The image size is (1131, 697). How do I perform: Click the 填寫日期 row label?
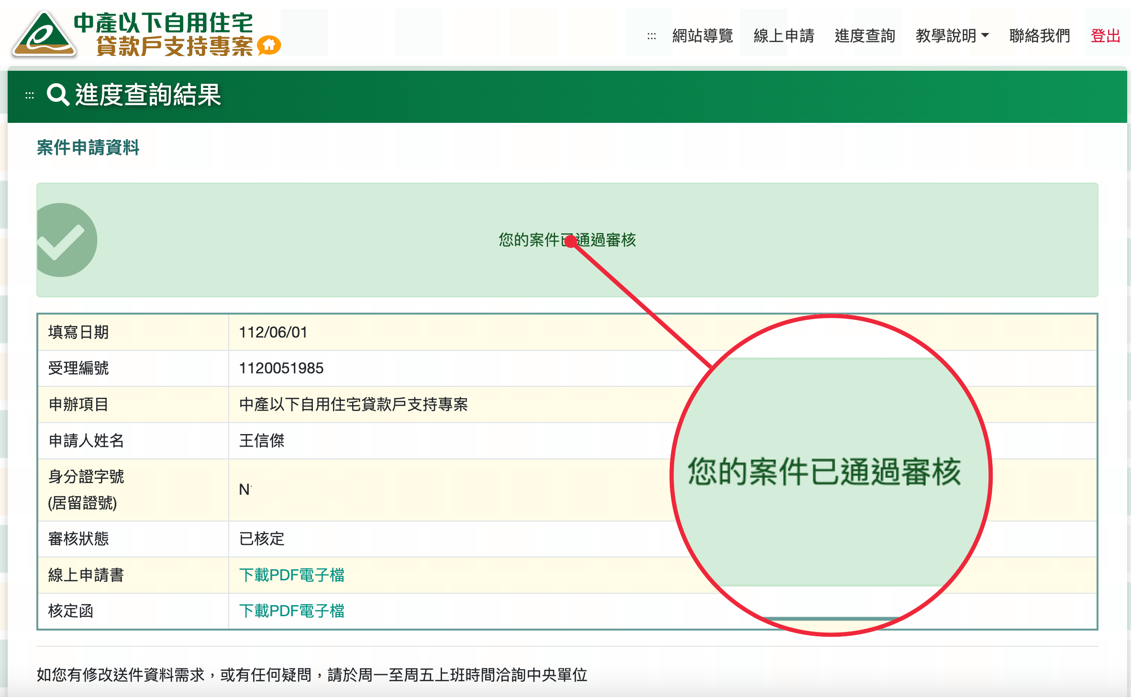pos(78,332)
